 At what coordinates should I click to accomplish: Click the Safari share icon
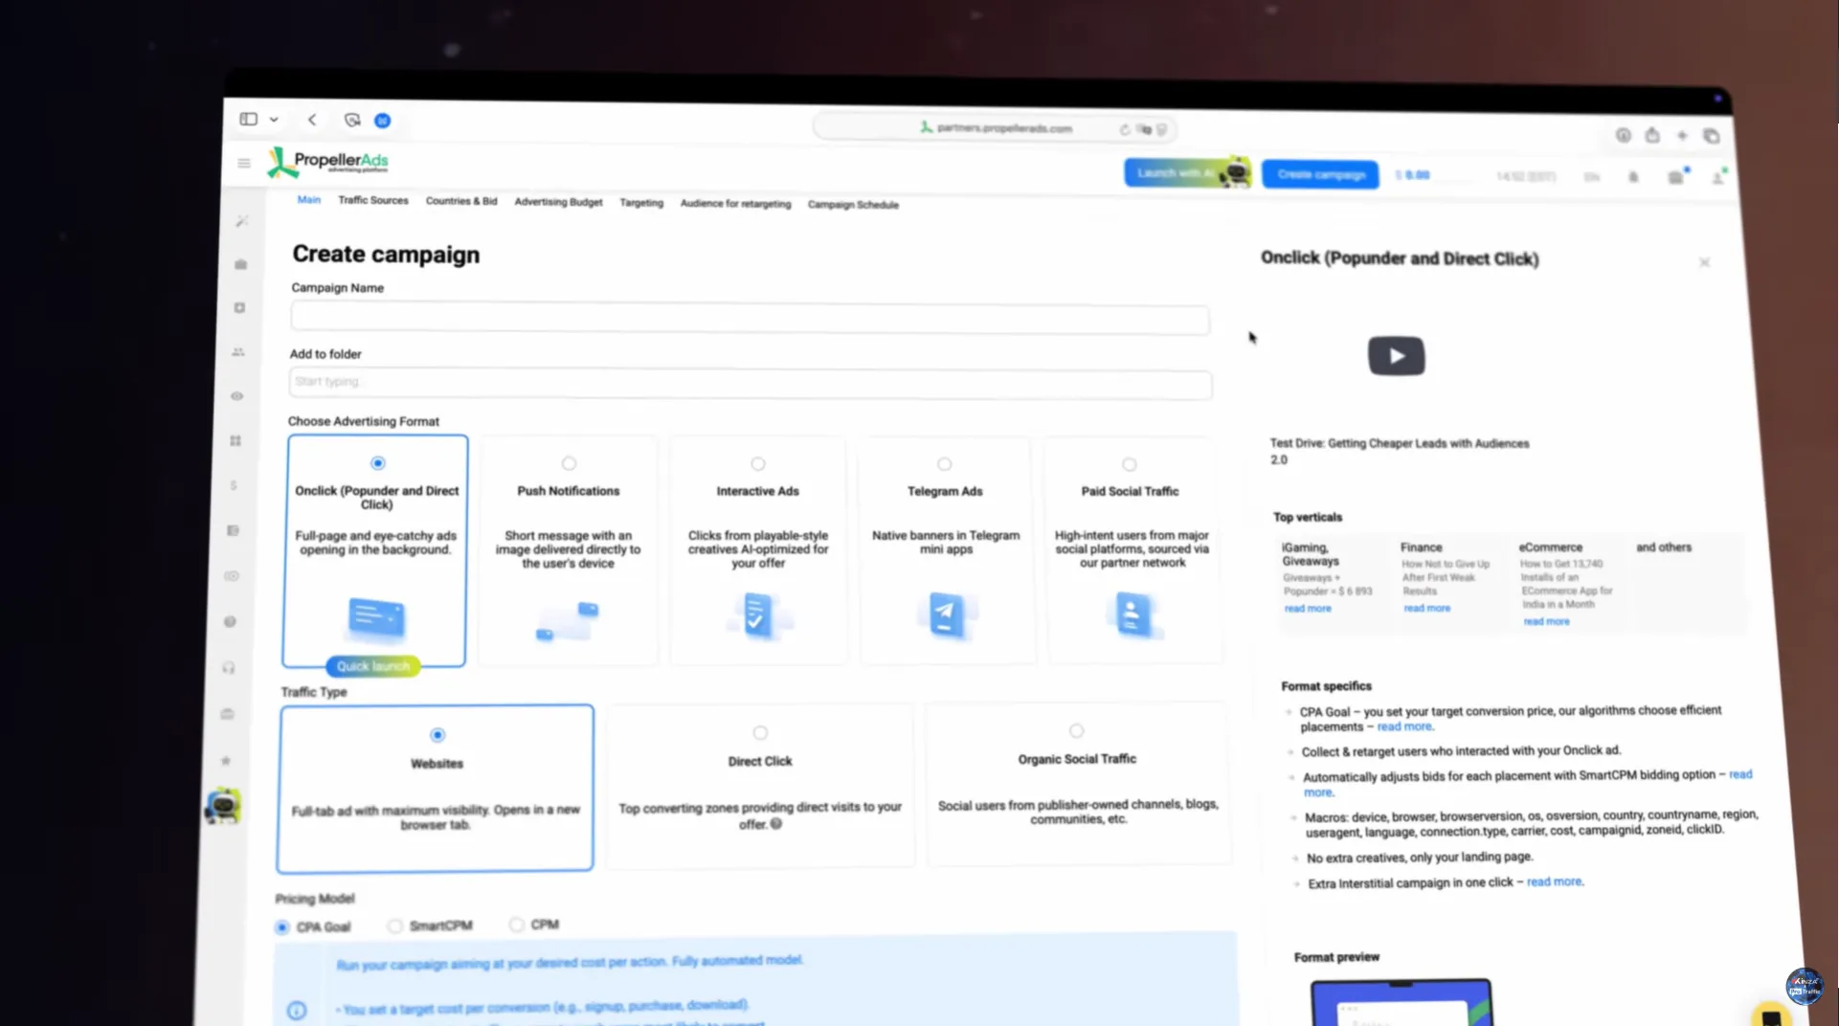(x=1652, y=136)
